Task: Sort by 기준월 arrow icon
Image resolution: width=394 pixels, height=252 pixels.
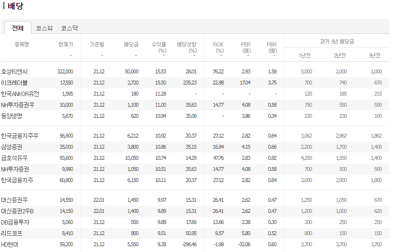Action: pos(102,56)
